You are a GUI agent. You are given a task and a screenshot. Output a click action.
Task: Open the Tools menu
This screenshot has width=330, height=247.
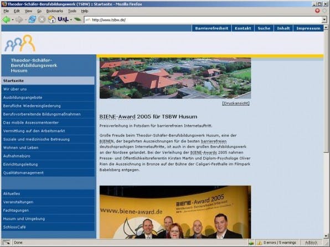(72, 11)
